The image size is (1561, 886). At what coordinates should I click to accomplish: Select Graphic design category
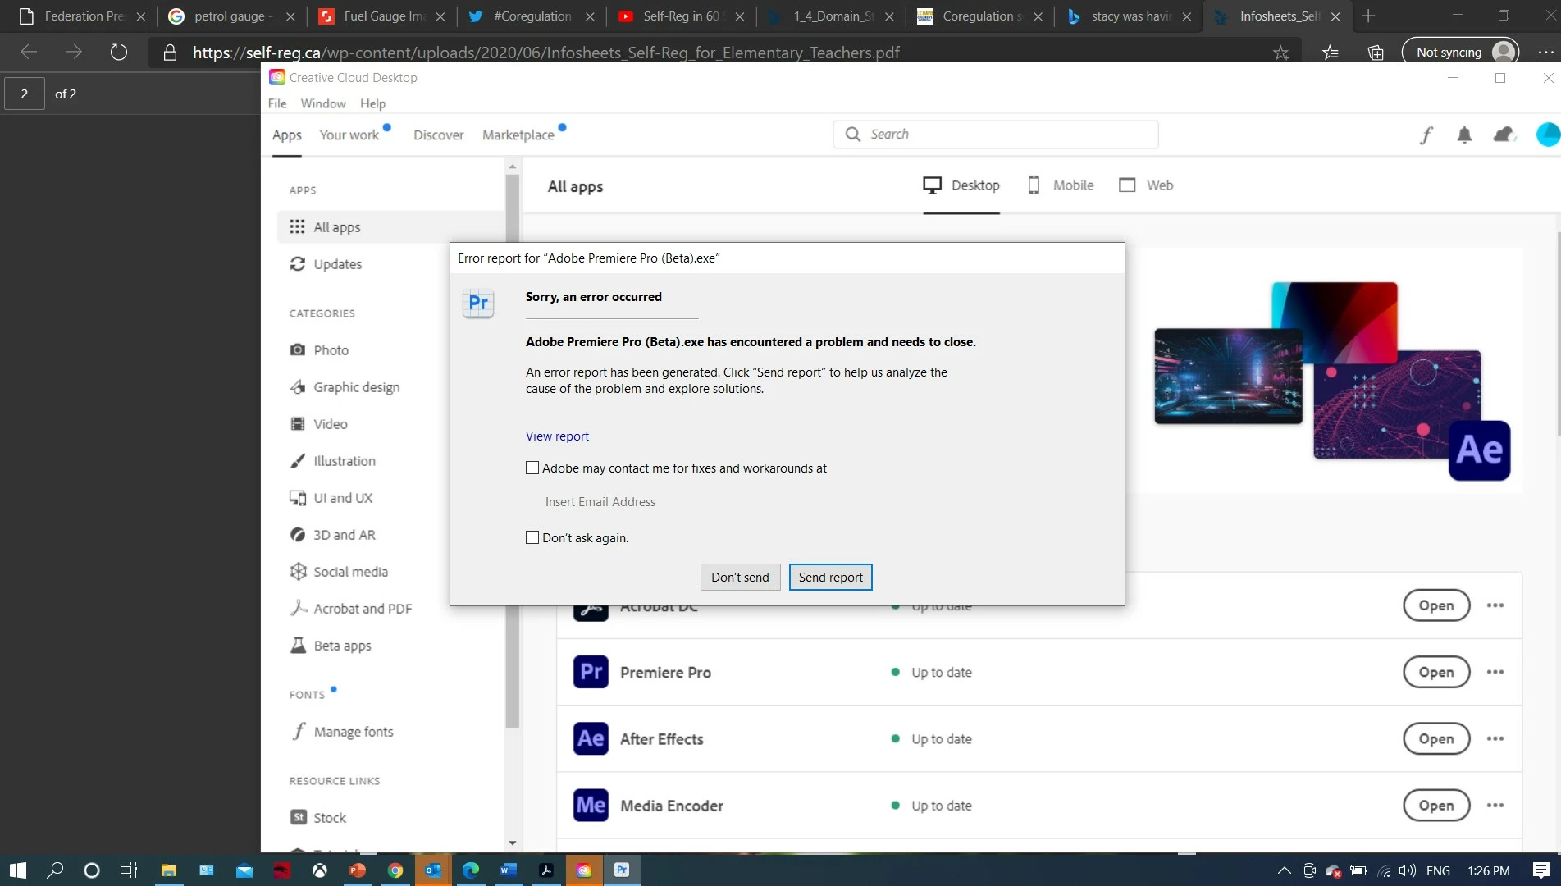tap(356, 387)
